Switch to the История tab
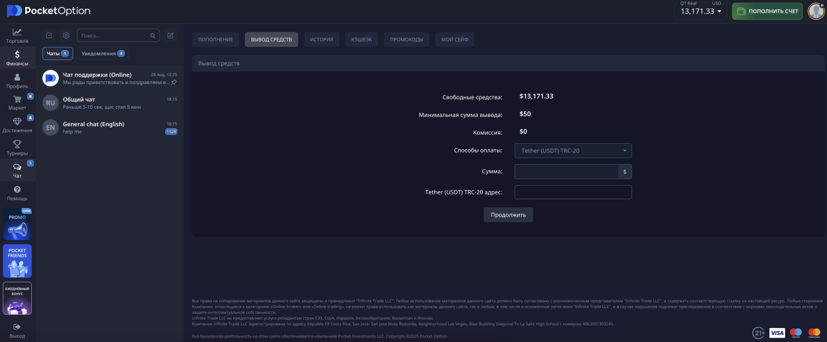Viewport: 827px width, 342px height. tap(321, 39)
